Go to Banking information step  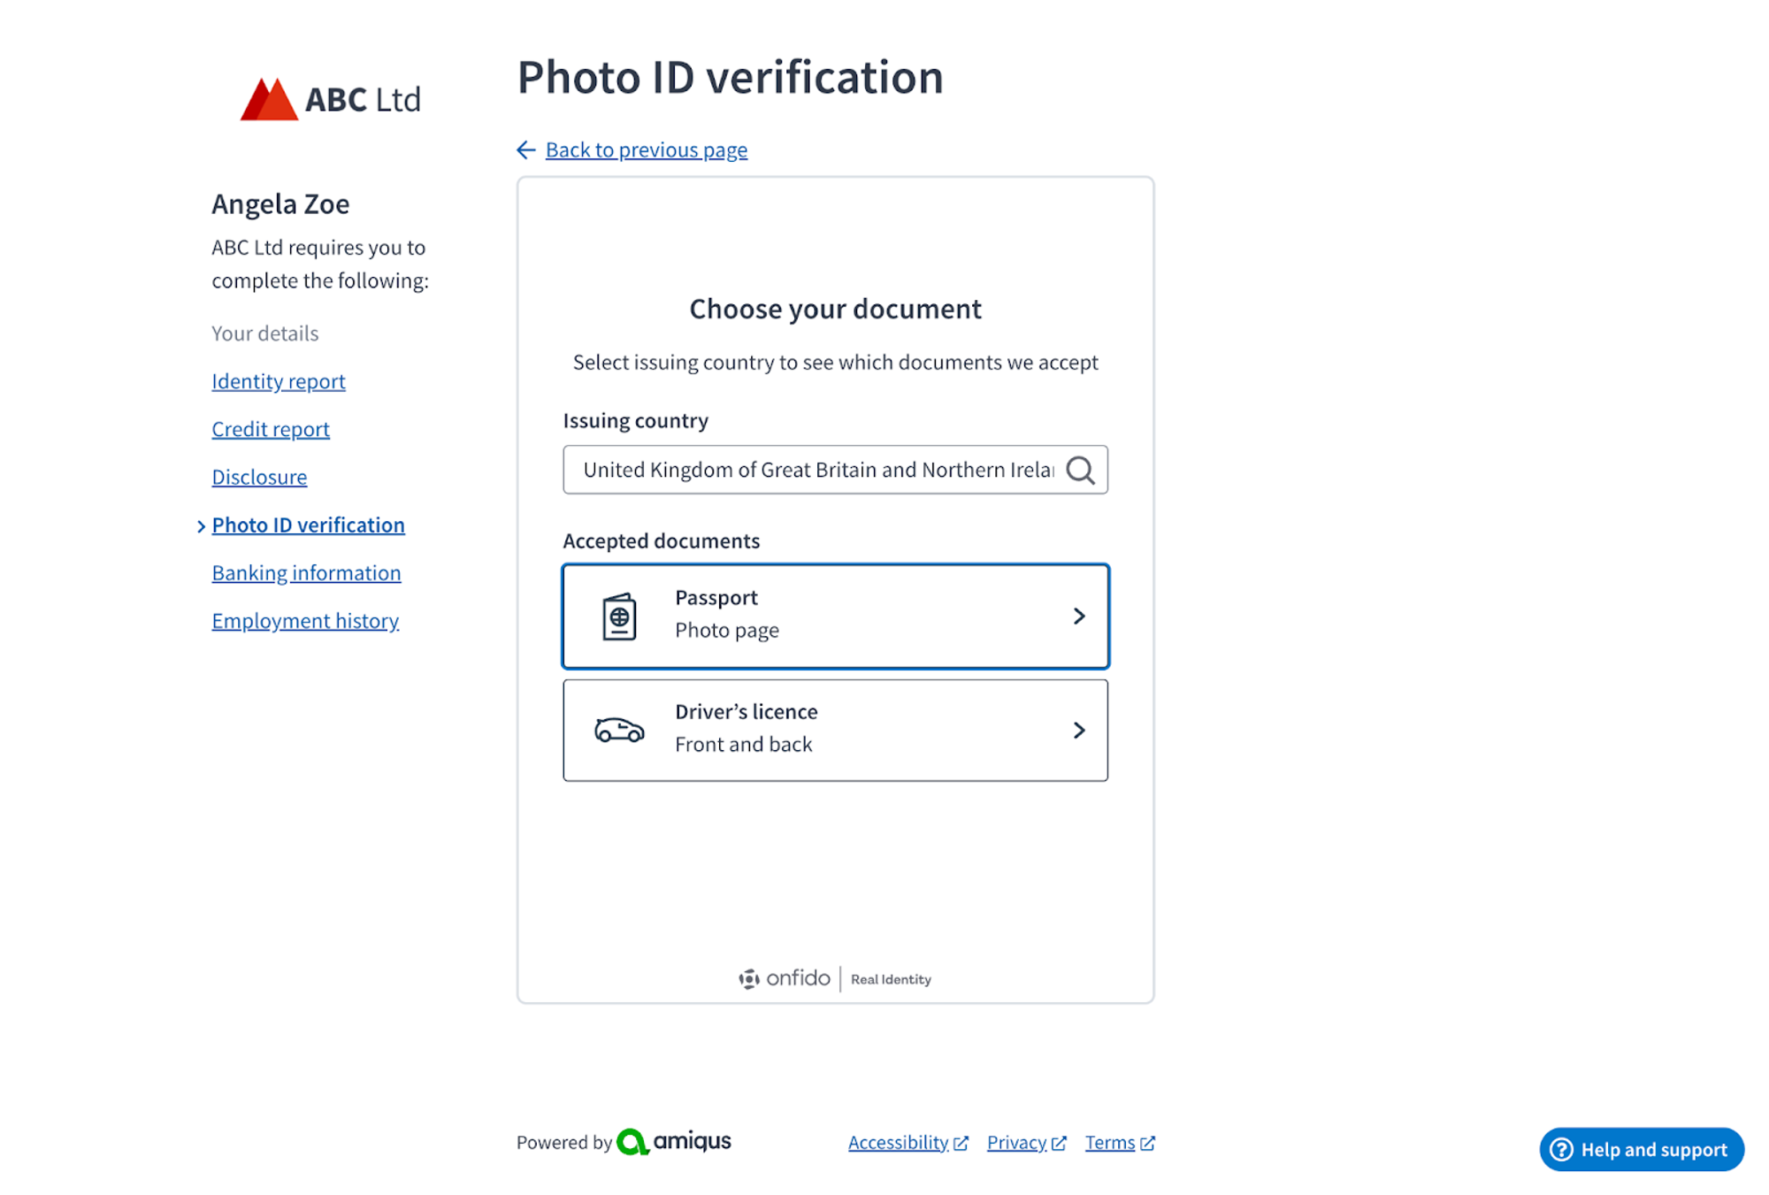point(306,573)
